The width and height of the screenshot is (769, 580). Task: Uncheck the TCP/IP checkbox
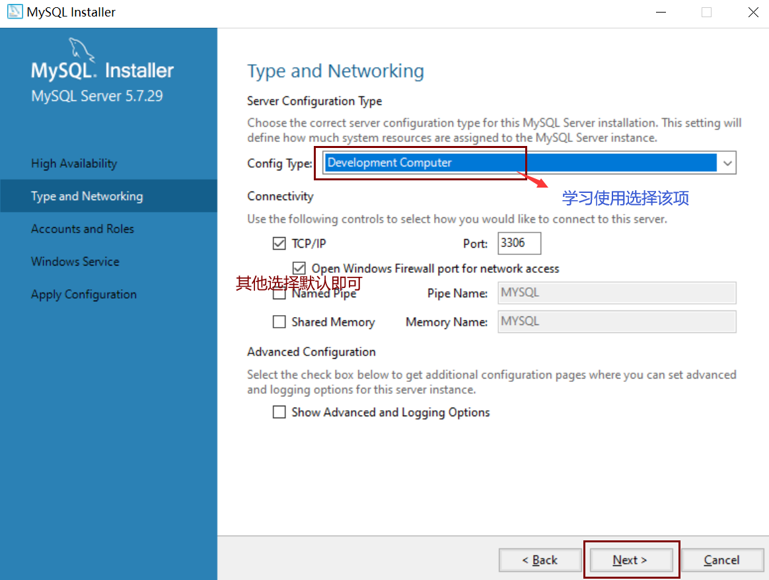279,243
